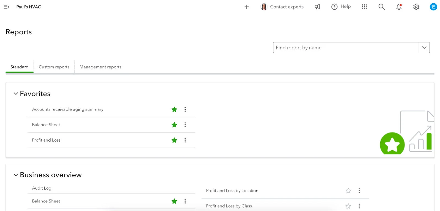This screenshot has width=440, height=211.
Task: Click the Contact experts text
Action: pyautogui.click(x=287, y=7)
